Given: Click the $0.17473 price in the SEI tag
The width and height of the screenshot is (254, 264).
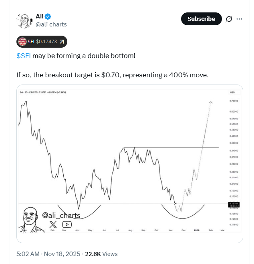Looking at the screenshot, I should click(47, 41).
